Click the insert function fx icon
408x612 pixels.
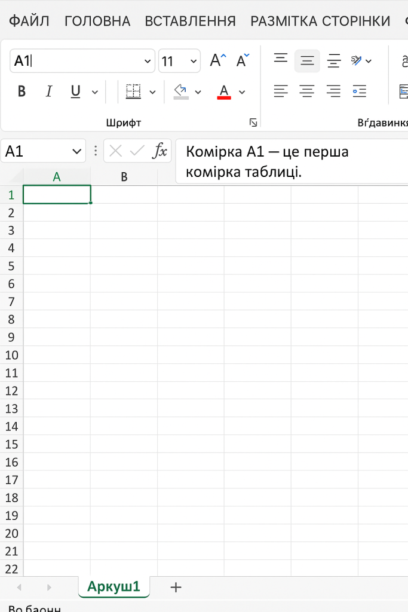point(159,151)
